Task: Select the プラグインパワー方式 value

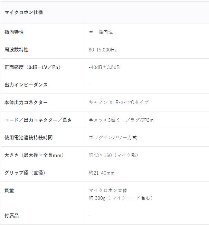Action: [113, 138]
